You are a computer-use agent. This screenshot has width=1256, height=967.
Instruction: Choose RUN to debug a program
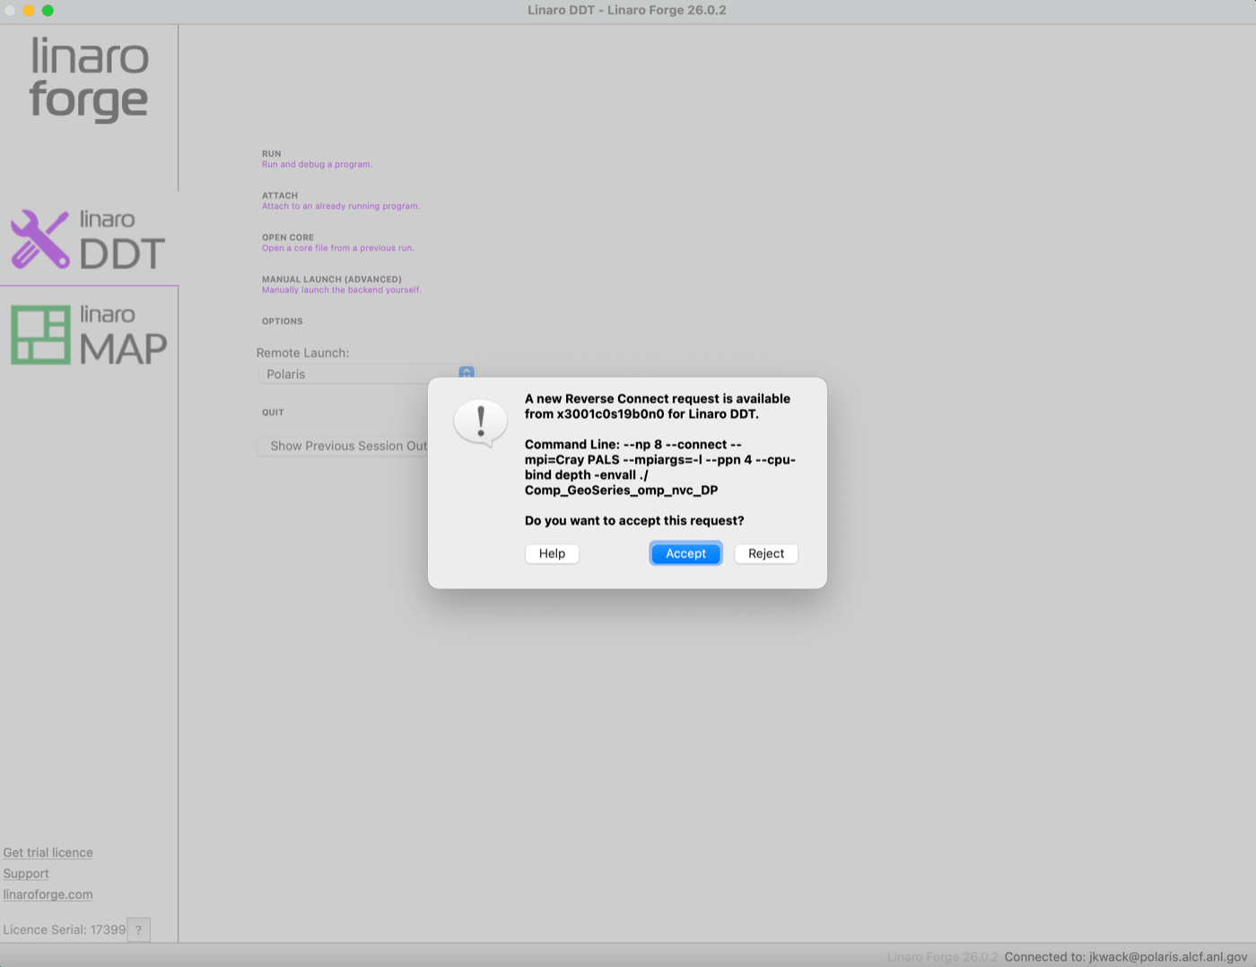(317, 159)
